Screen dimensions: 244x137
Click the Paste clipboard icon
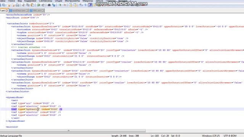click(32, 5)
